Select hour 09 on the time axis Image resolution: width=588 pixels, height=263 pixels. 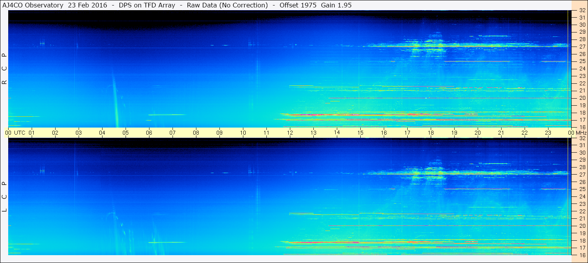219,133
